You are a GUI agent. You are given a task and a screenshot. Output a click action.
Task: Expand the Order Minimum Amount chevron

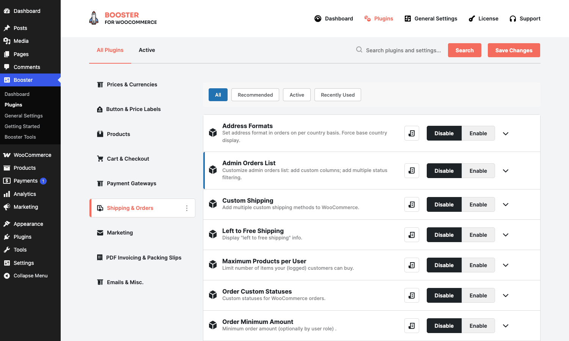pyautogui.click(x=506, y=326)
